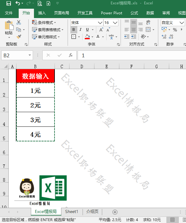Click the column D header
The width and height of the screenshot is (186, 223).
point(82,66)
